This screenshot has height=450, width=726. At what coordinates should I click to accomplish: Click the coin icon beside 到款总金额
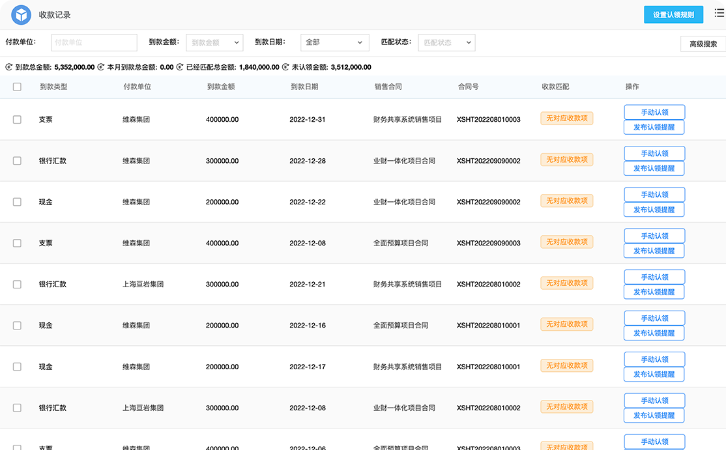[9, 67]
